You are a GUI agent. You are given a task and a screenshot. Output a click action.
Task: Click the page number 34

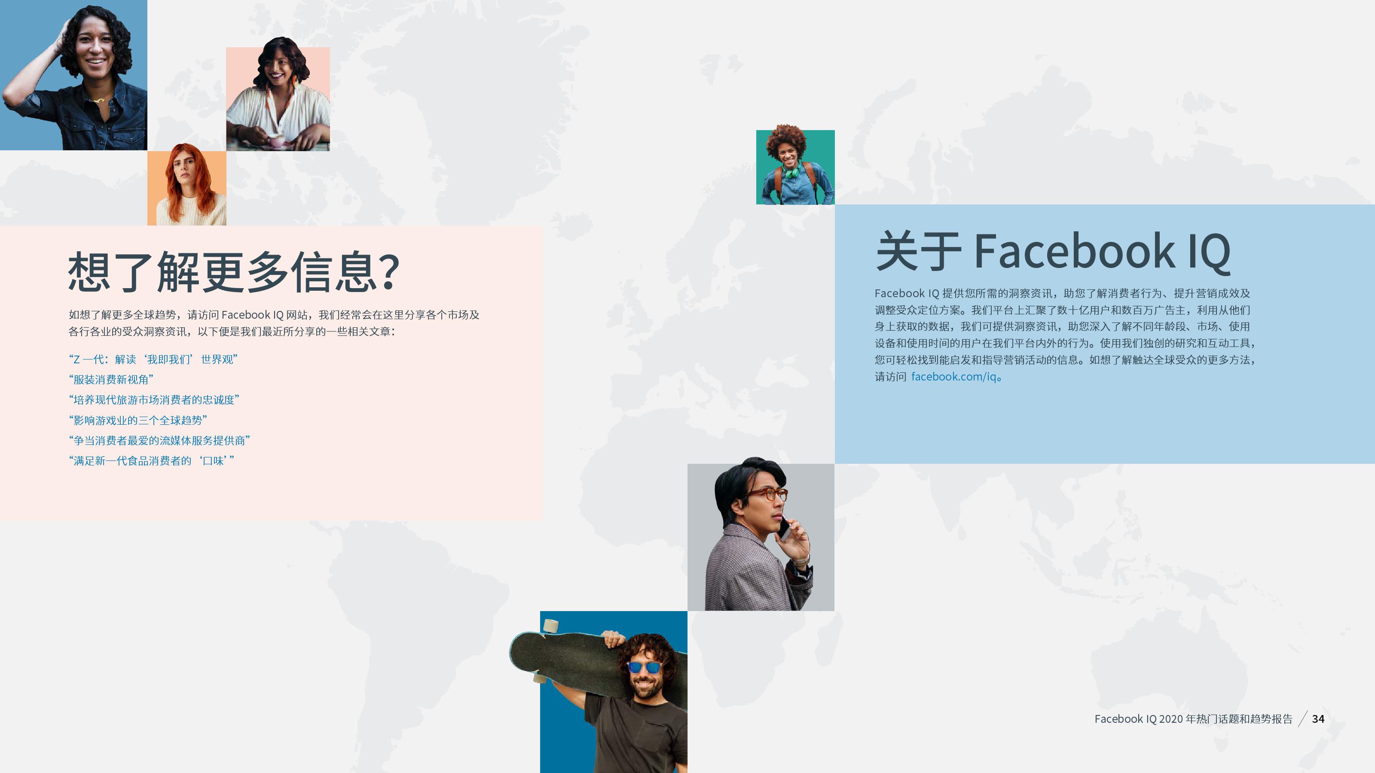(x=1318, y=719)
